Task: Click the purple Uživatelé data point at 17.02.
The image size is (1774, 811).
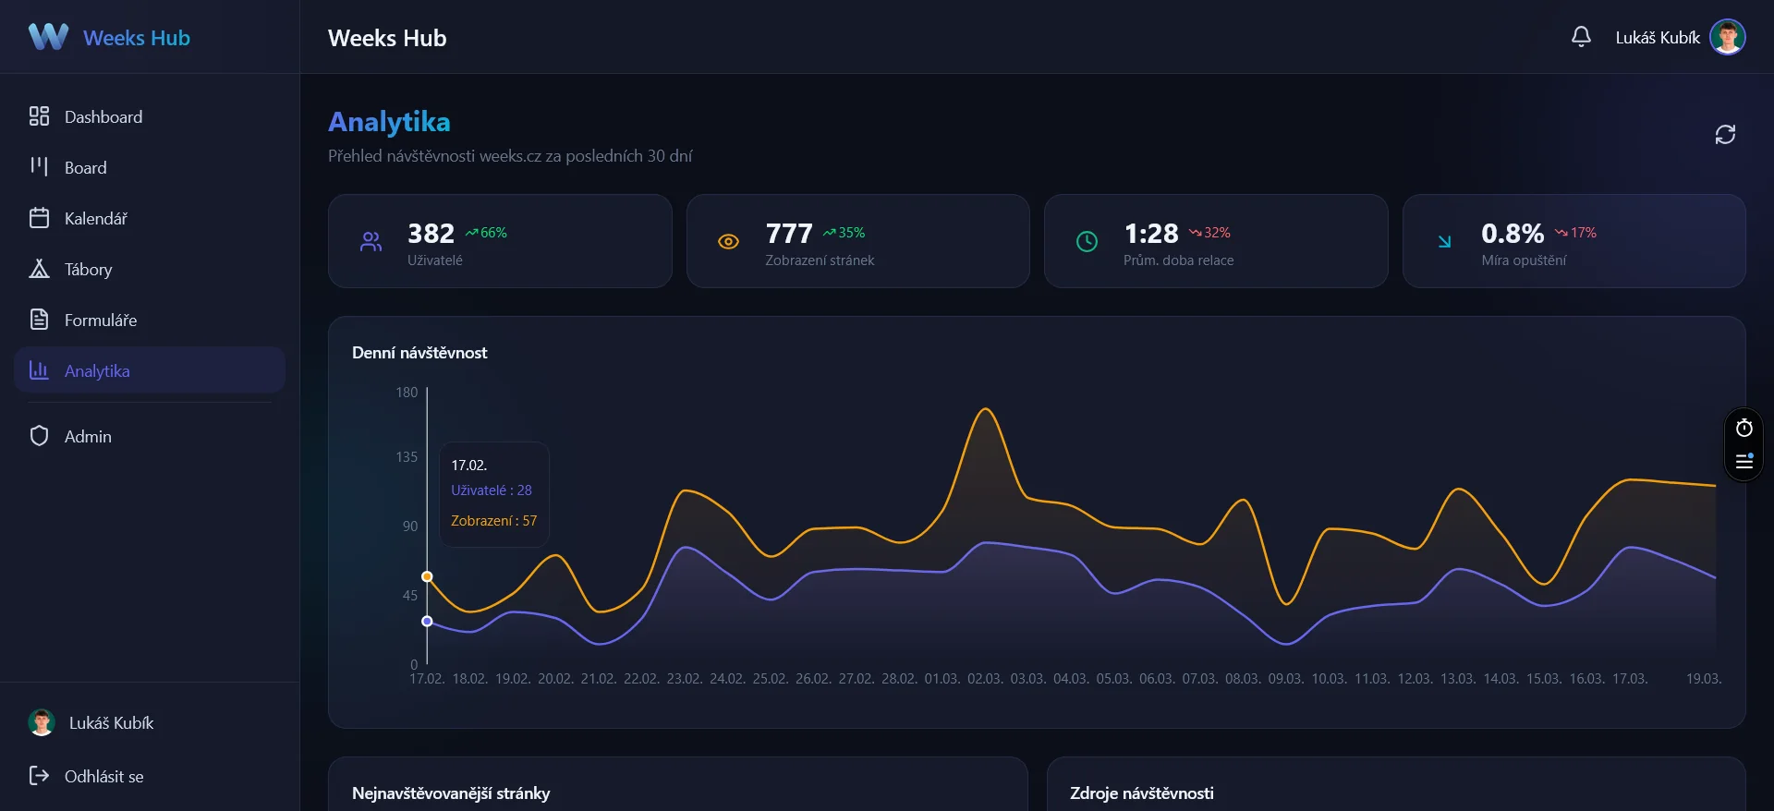Action: [x=427, y=621]
